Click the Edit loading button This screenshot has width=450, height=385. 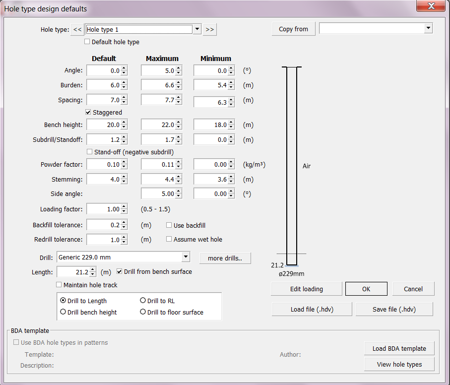[x=307, y=289]
